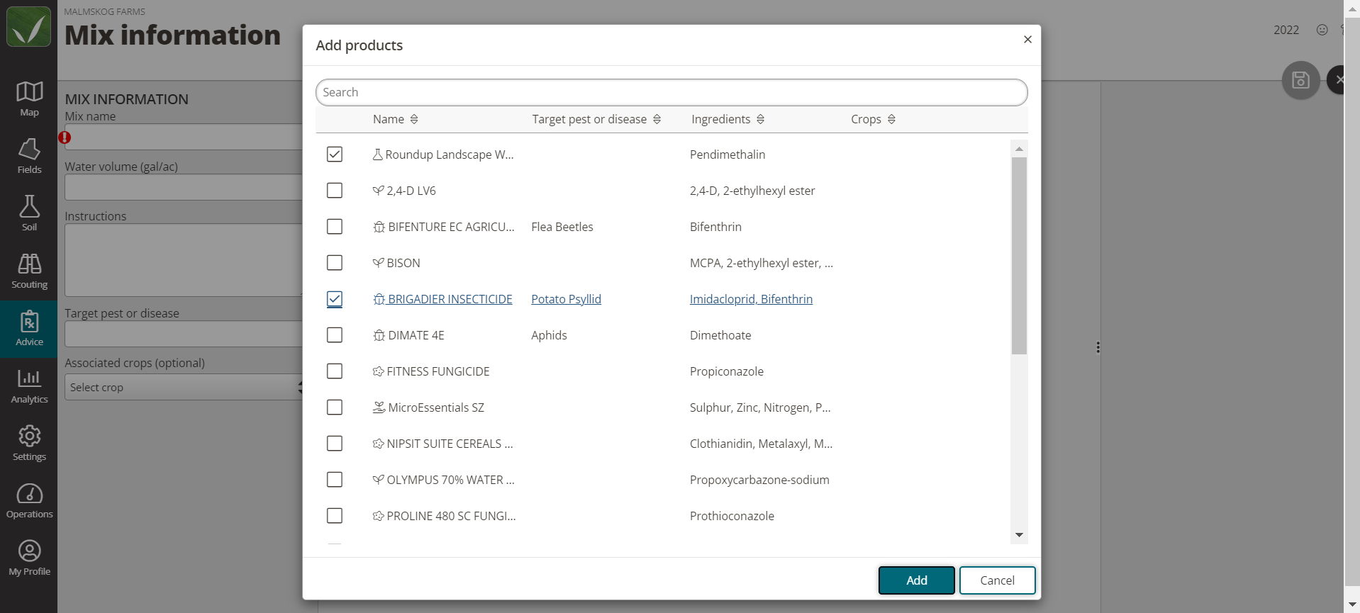Click the Flea Beetles cell
Screen dimensions: 1360x613
pos(562,227)
